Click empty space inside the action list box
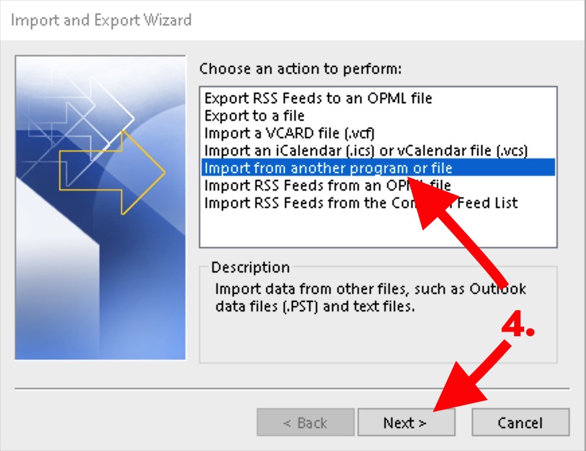Screen dimensions: 586x451 (378, 230)
